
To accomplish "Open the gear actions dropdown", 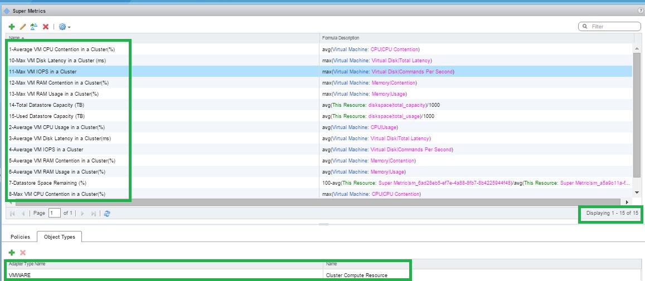I will pyautogui.click(x=65, y=27).
